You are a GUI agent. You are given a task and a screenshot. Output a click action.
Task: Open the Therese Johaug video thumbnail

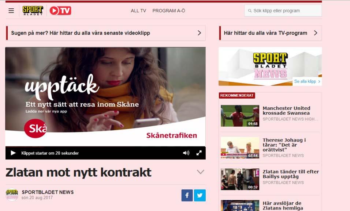[240, 147]
